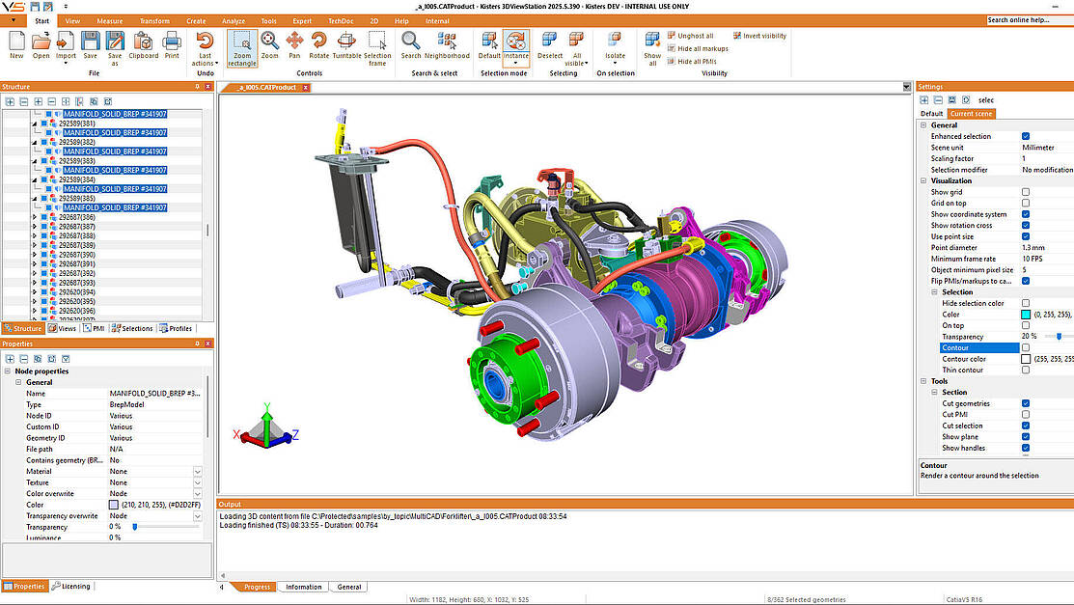Toggle the Contour checkbox

1025,347
